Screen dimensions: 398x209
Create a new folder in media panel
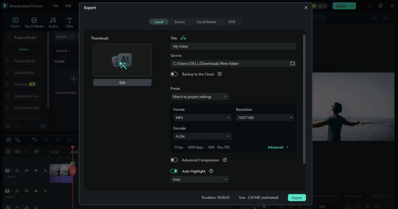(8, 126)
